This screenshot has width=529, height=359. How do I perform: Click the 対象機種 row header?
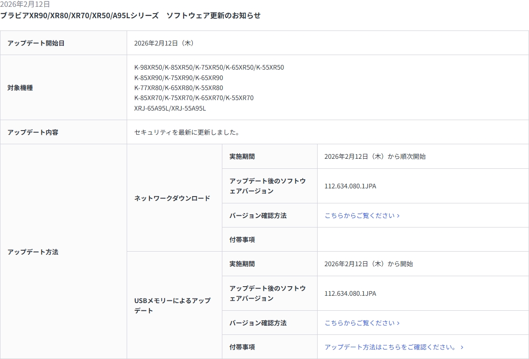coord(20,88)
